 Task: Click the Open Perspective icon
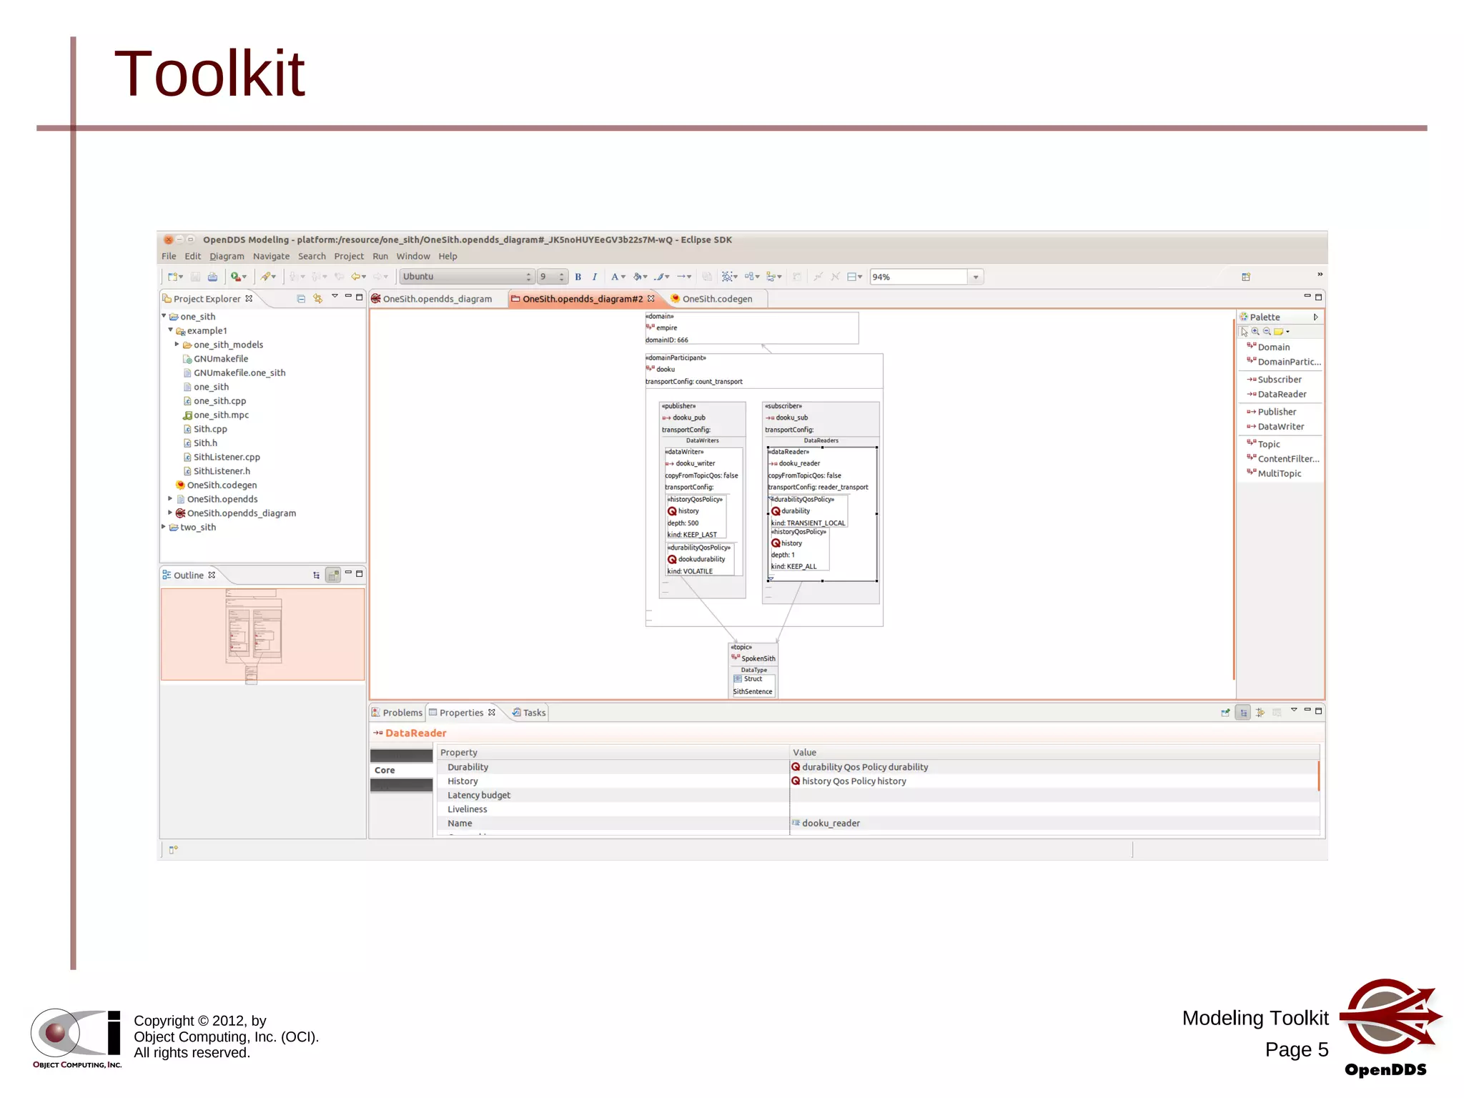1246,277
